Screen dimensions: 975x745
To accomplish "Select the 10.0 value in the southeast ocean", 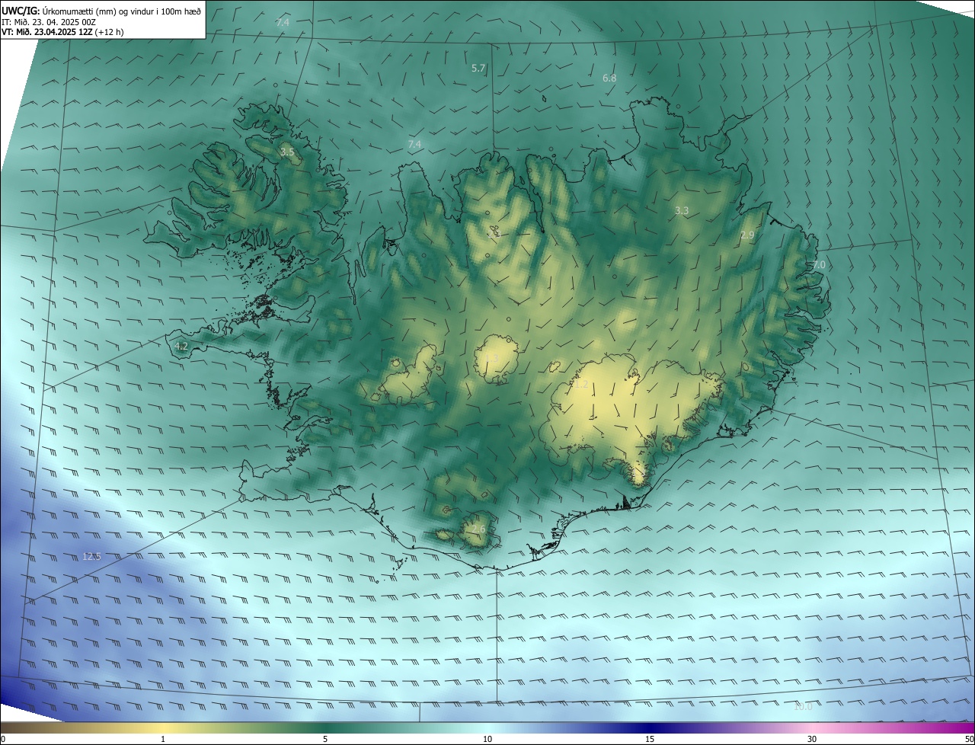I will 803,707.
